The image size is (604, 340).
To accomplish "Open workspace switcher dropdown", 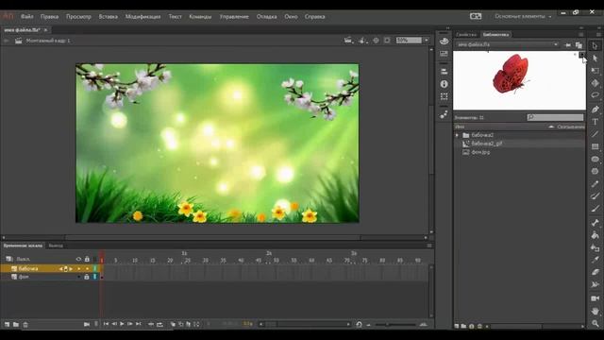I will (x=523, y=17).
